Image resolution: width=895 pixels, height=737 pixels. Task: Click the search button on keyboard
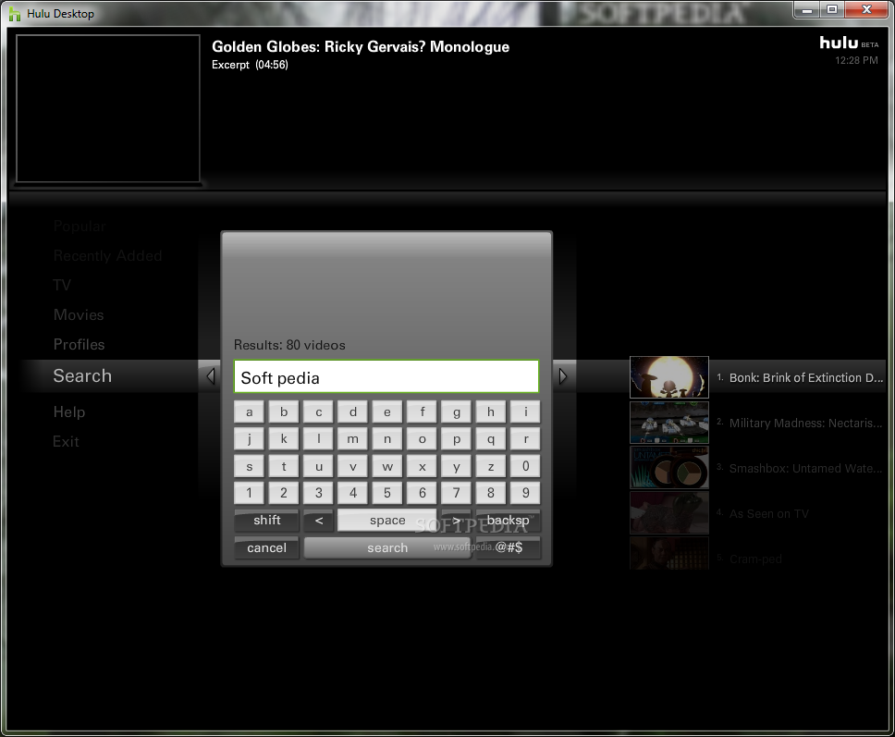click(387, 547)
